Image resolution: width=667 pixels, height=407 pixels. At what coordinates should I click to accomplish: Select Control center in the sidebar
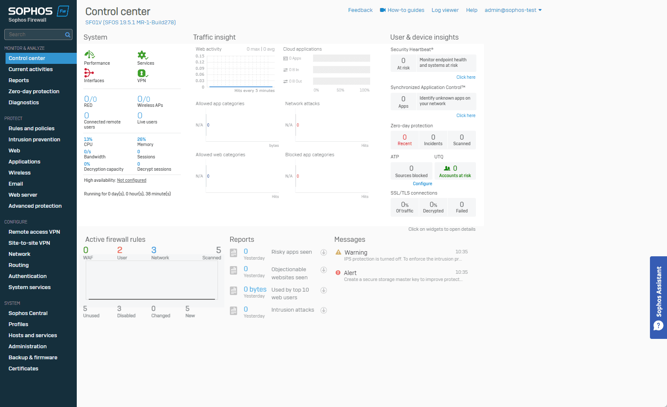tap(41, 58)
